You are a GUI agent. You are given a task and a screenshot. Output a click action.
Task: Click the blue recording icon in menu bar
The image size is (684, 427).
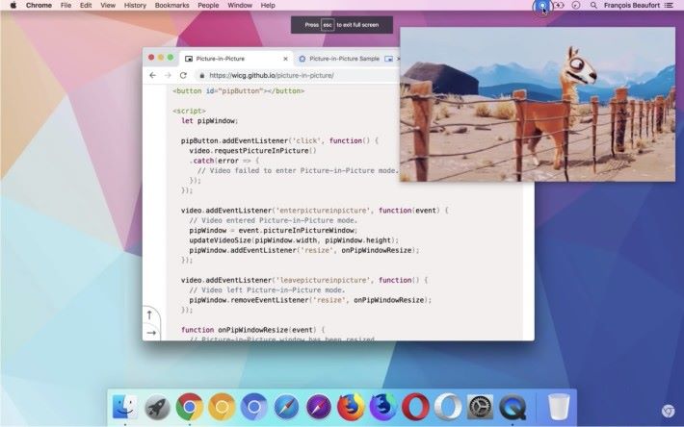[542, 6]
